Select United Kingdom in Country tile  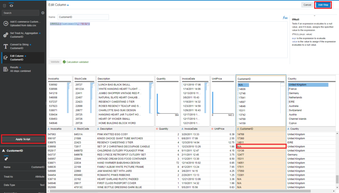(x=308, y=85)
